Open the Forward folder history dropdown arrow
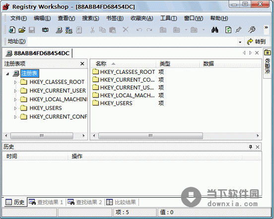This screenshot has height=219, width=274. 204,30
